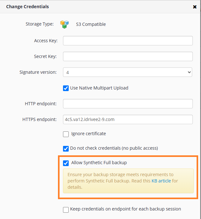Image resolution: width=201 pixels, height=219 pixels.
Task: Click the Allow Synthetic Full backup label
Action: [x=99, y=163]
